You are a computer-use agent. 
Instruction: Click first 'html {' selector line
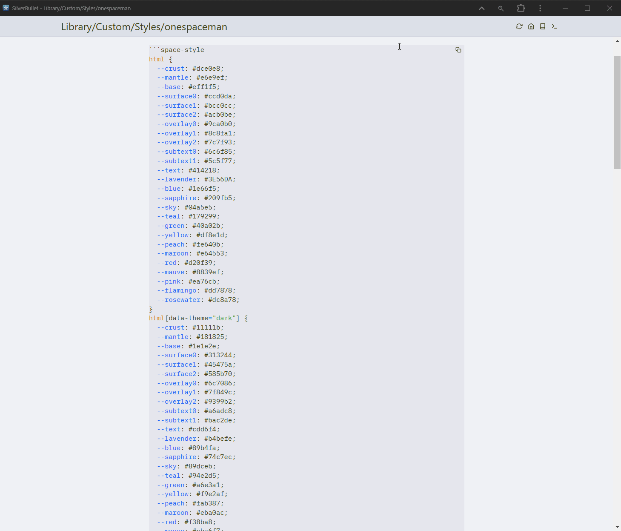[x=161, y=59]
